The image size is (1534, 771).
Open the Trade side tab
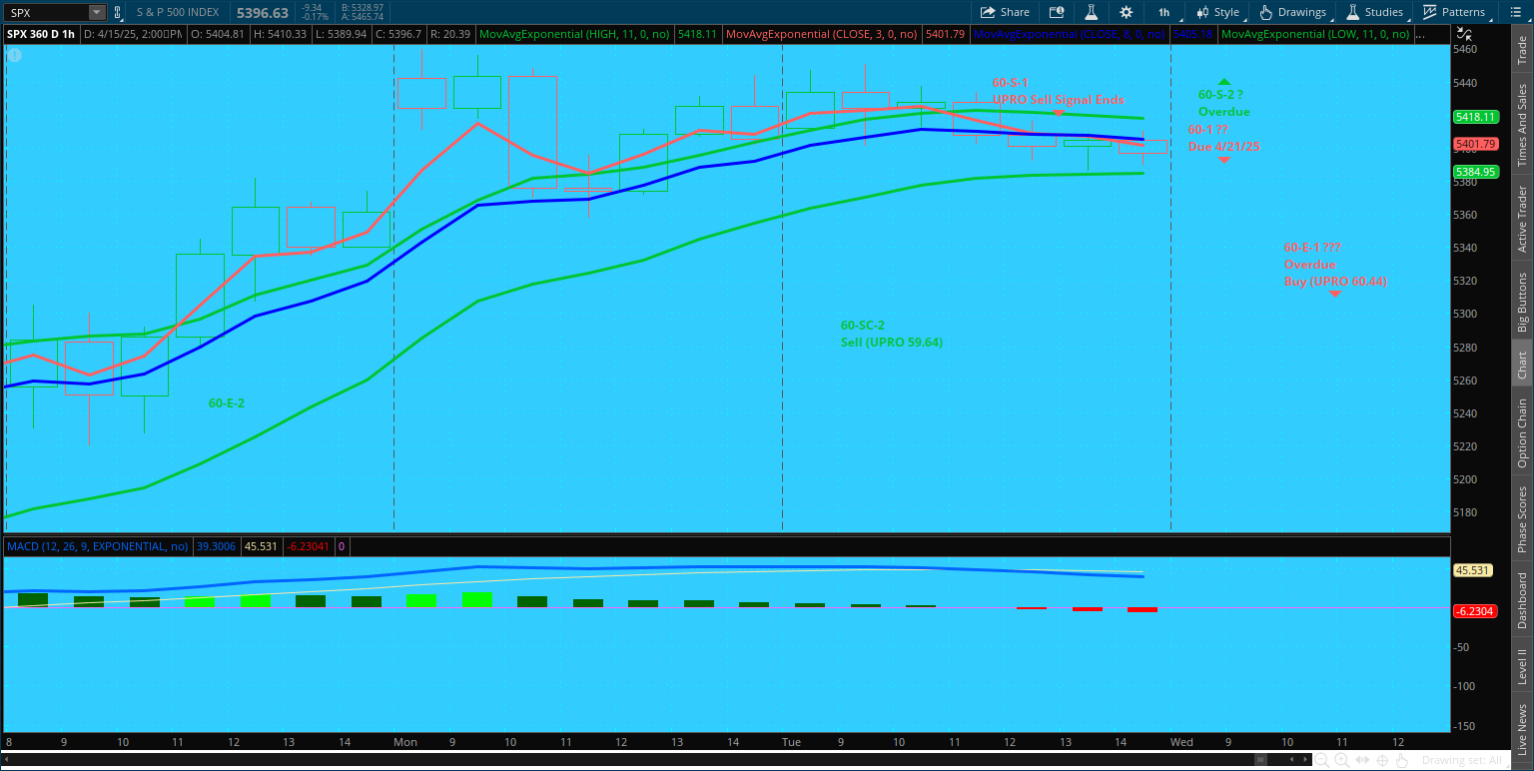coord(1522,51)
